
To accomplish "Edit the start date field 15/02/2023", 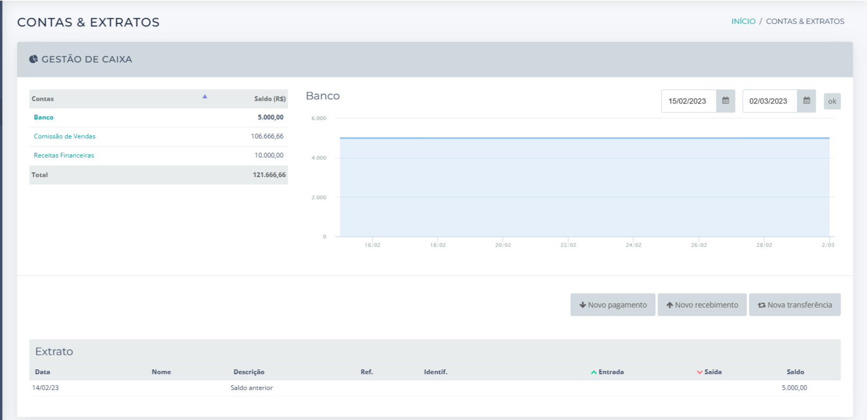I will click(x=688, y=101).
